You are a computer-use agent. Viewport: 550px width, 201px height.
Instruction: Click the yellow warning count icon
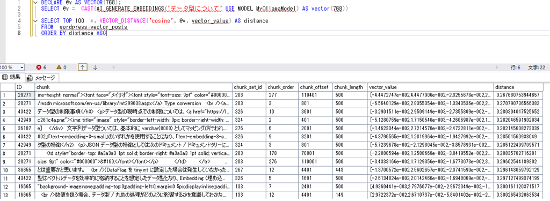coord(59,67)
